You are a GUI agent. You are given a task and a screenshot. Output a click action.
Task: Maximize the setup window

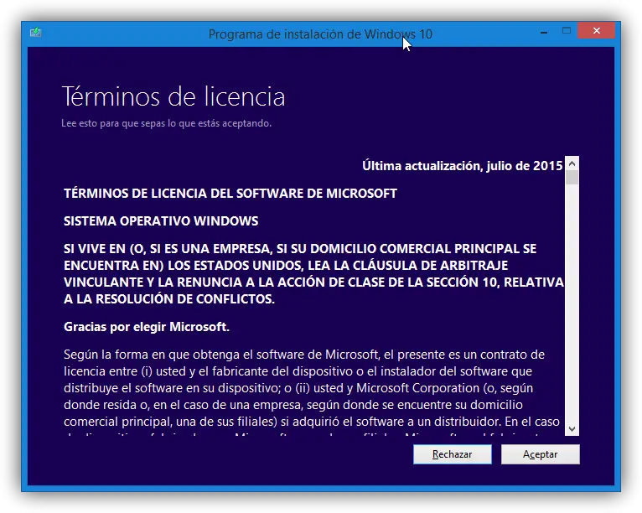click(567, 31)
